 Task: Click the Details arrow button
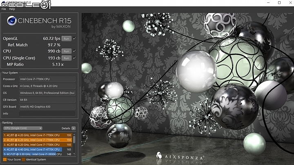tap(73, 128)
